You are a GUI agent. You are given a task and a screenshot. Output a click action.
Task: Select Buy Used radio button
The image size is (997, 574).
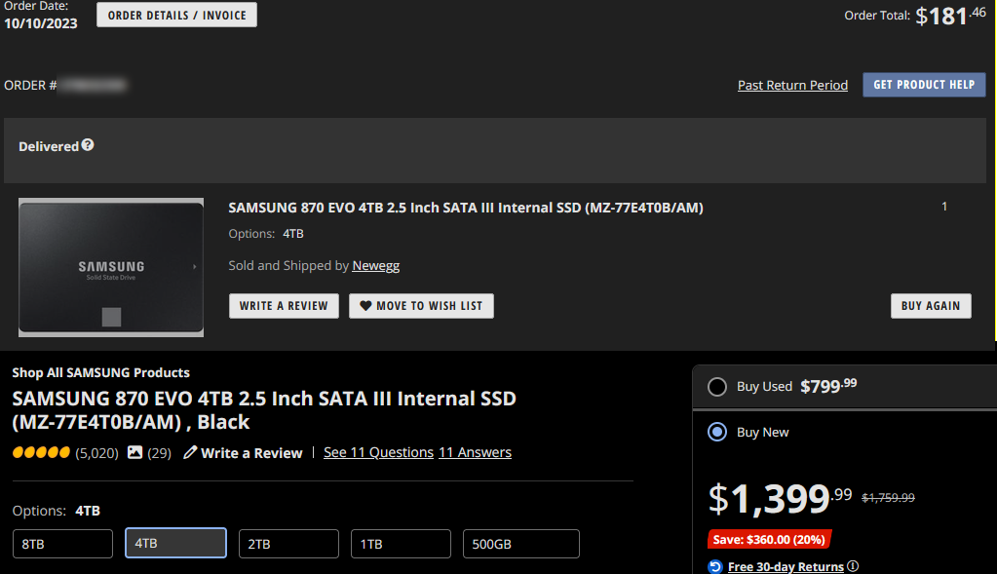[717, 387]
